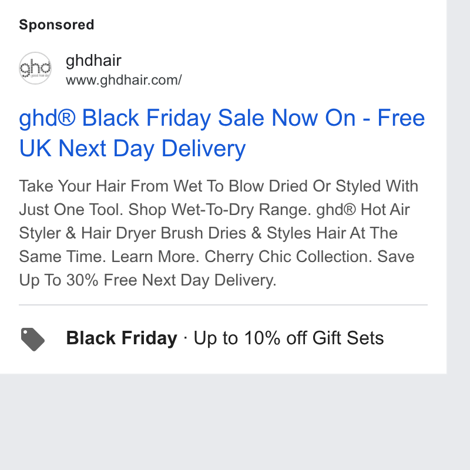The height and width of the screenshot is (470, 470).
Task: Open the ghd Black Friday Sale headline link
Action: click(x=222, y=133)
